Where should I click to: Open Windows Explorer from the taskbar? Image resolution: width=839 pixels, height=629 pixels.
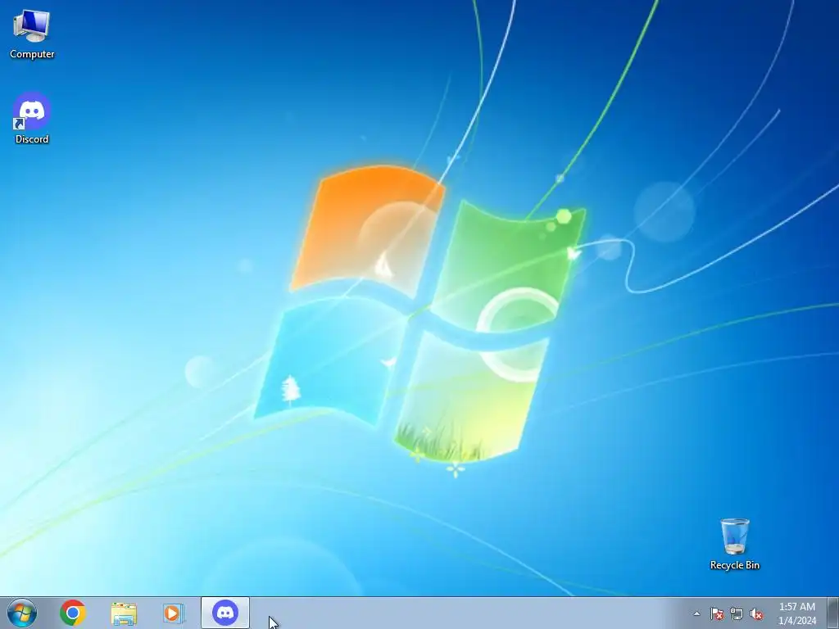tap(124, 613)
